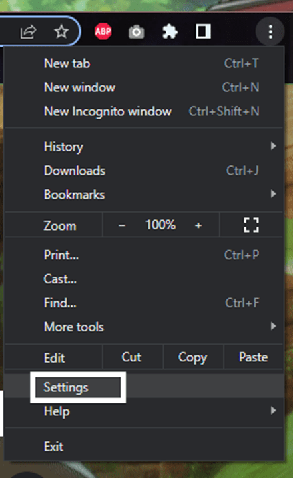Decrease zoom with the minus button
This screenshot has height=478, width=293.
(122, 225)
